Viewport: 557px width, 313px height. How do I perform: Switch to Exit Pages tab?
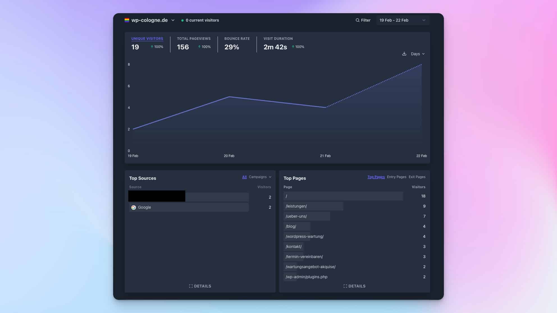pyautogui.click(x=417, y=177)
